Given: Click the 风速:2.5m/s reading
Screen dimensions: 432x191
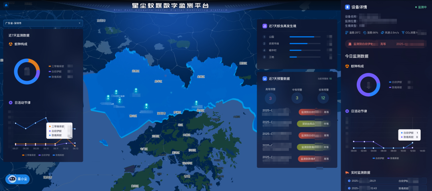Looking at the screenshot, I should (x=392, y=32).
